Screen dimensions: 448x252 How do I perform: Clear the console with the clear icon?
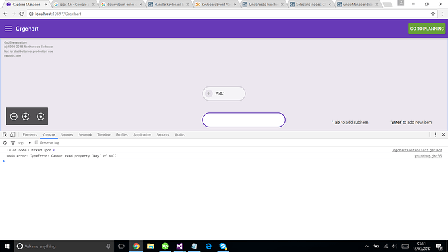tap(5, 143)
